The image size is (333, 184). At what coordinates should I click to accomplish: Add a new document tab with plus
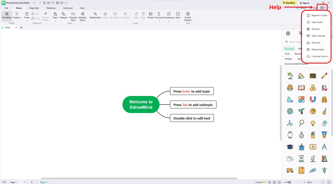21,27
